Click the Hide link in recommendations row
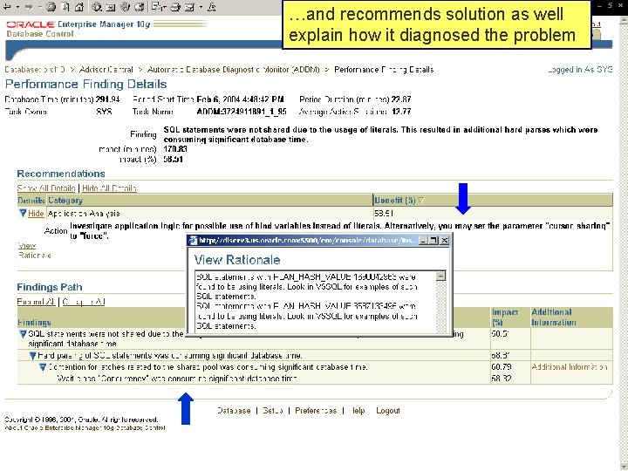The width and height of the screenshot is (628, 471). tap(36, 214)
